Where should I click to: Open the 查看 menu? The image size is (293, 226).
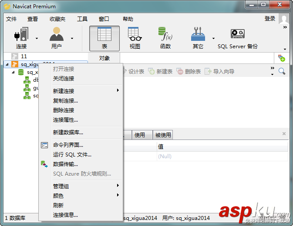[33, 19]
